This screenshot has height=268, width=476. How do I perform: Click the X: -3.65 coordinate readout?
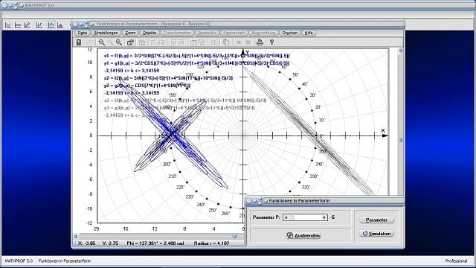coord(87,243)
